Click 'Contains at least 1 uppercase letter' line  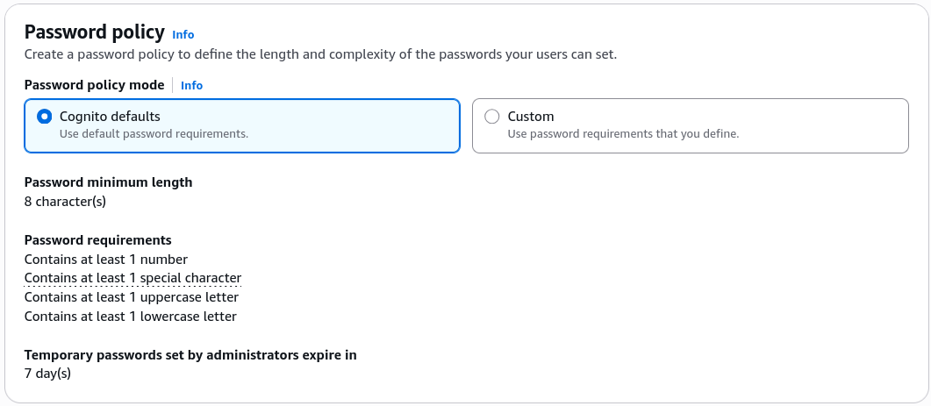(132, 297)
